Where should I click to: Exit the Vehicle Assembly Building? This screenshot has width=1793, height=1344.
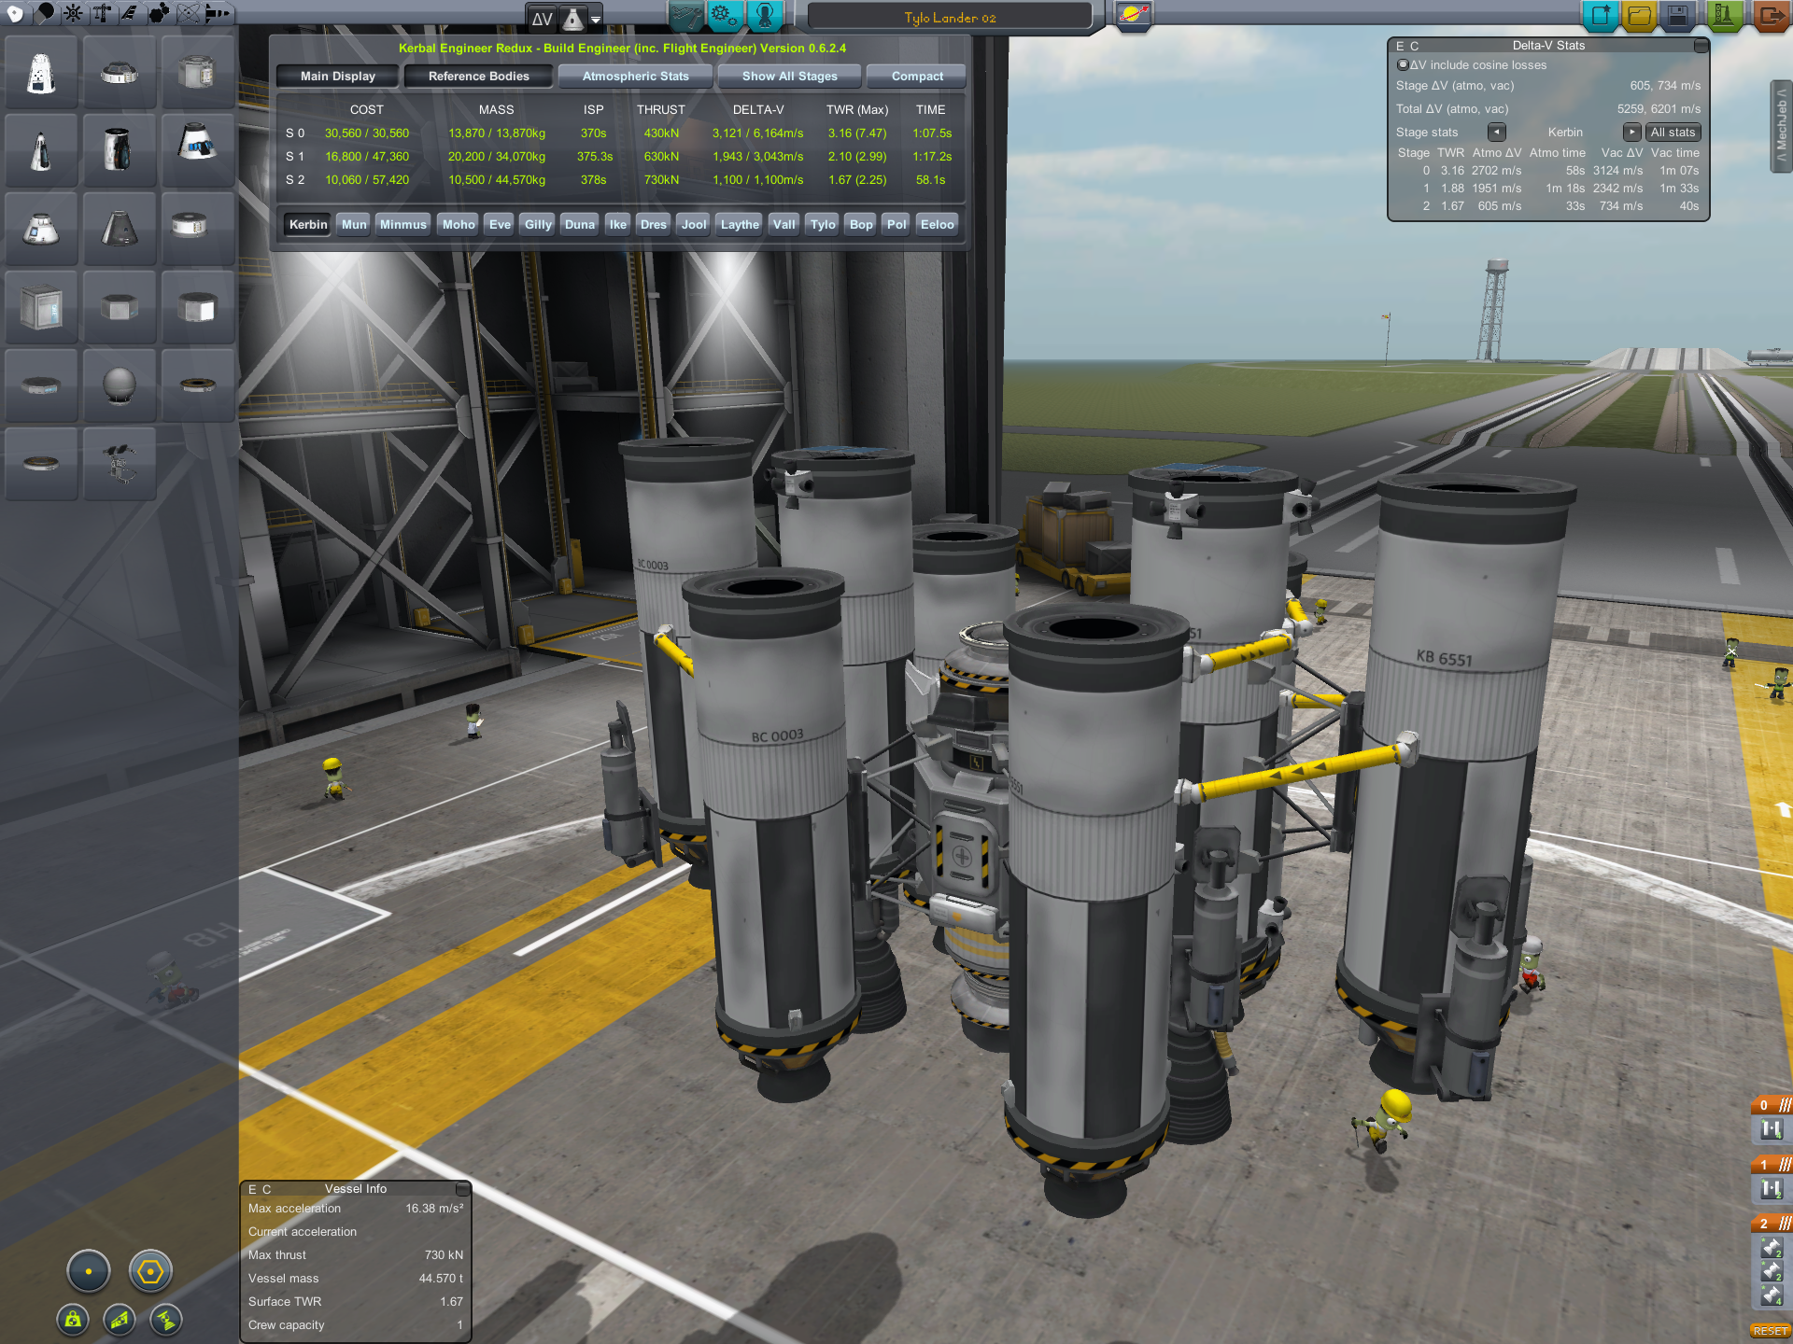1771,15
